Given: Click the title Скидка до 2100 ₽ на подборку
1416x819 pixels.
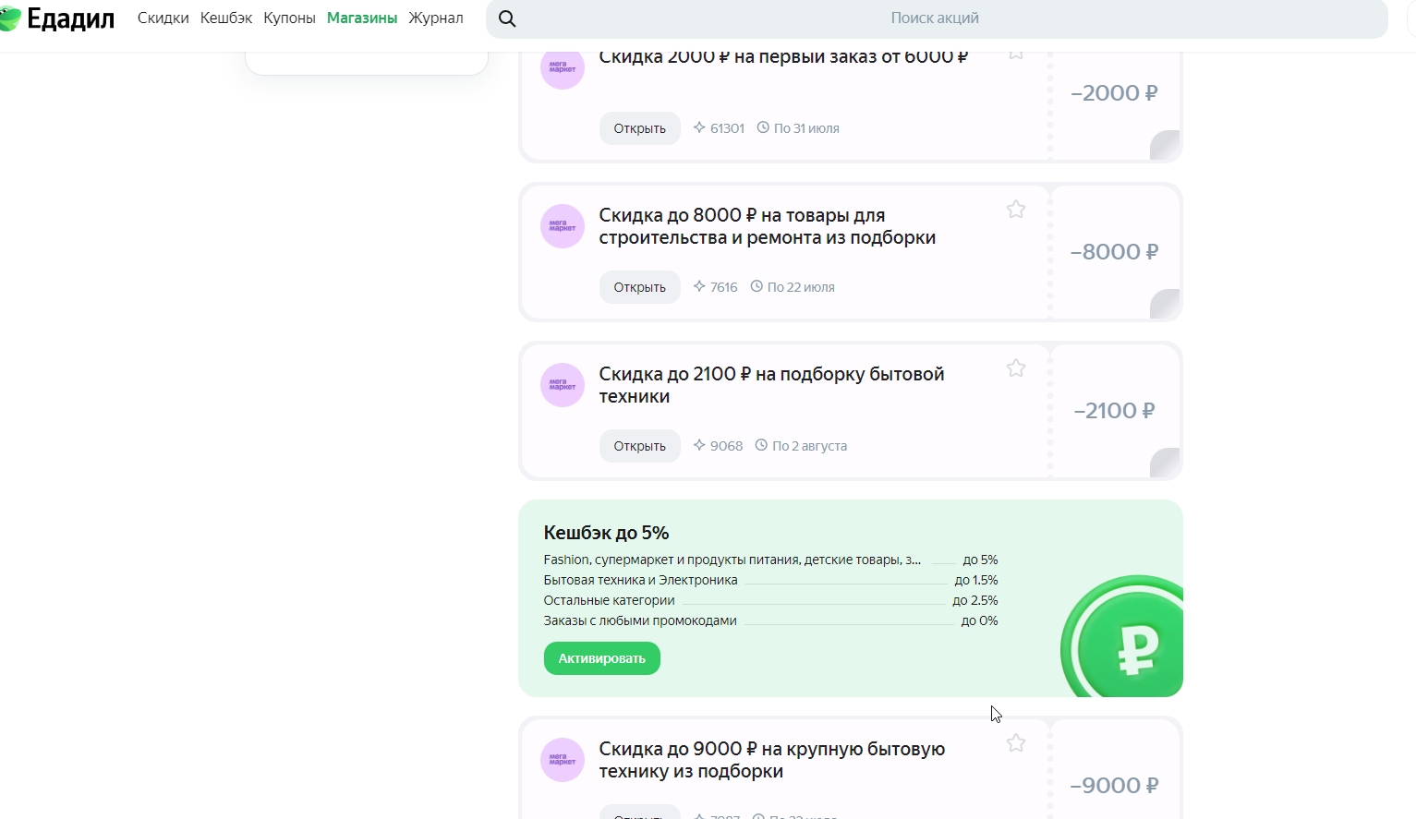Looking at the screenshot, I should point(772,385).
